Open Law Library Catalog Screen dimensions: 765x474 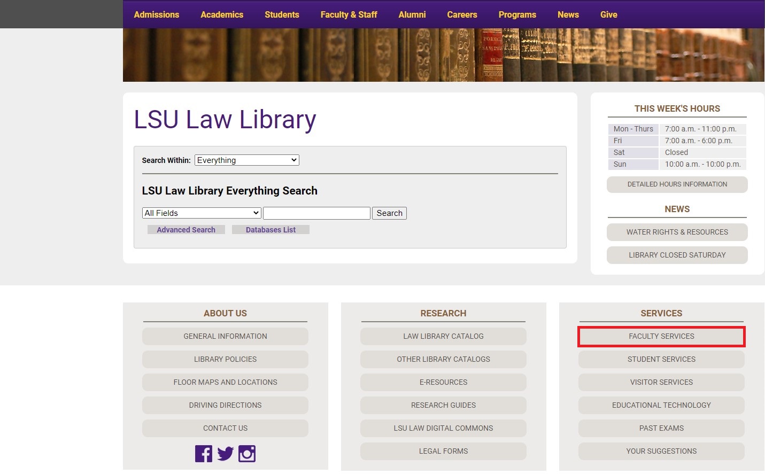tap(443, 336)
